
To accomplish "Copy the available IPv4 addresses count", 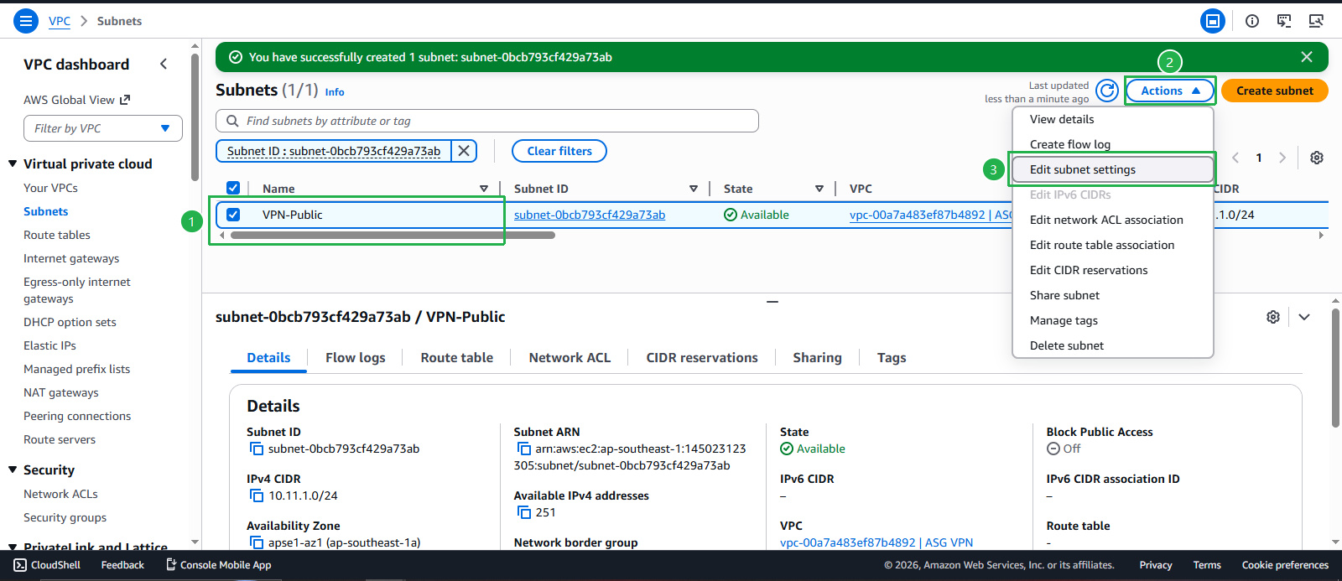I will 524,512.
